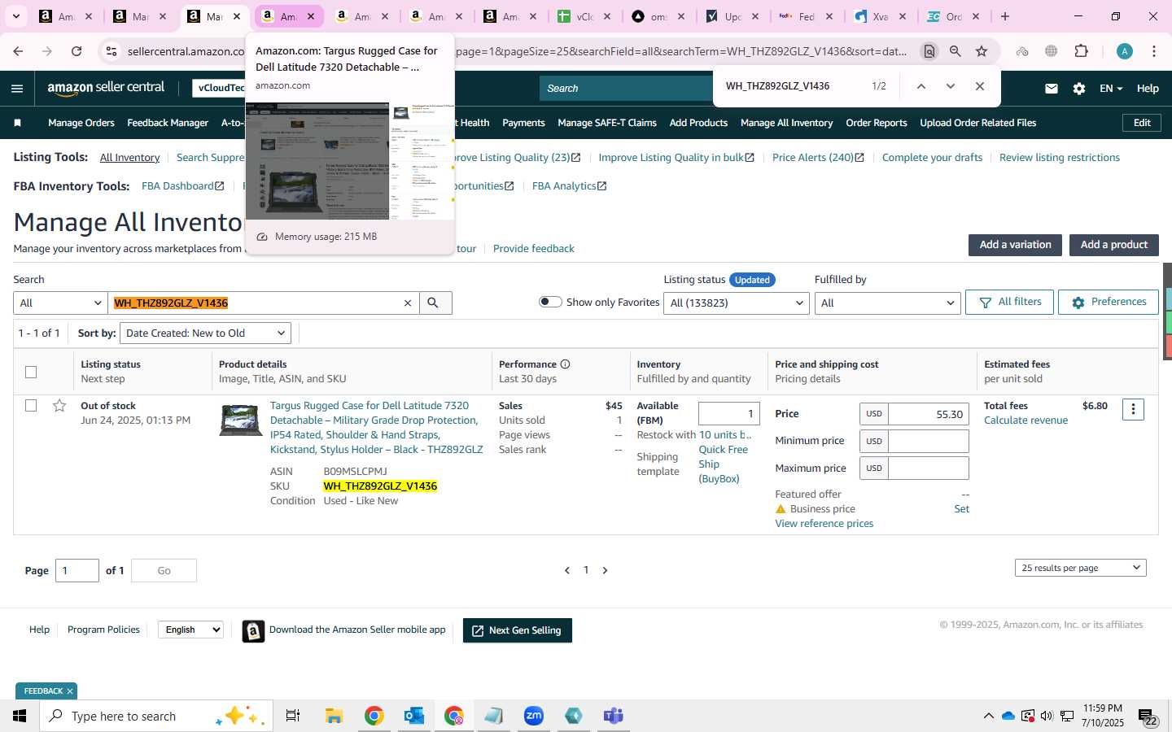Go to the previous results page arrow
Screen dimensions: 1172x732
(x=567, y=570)
